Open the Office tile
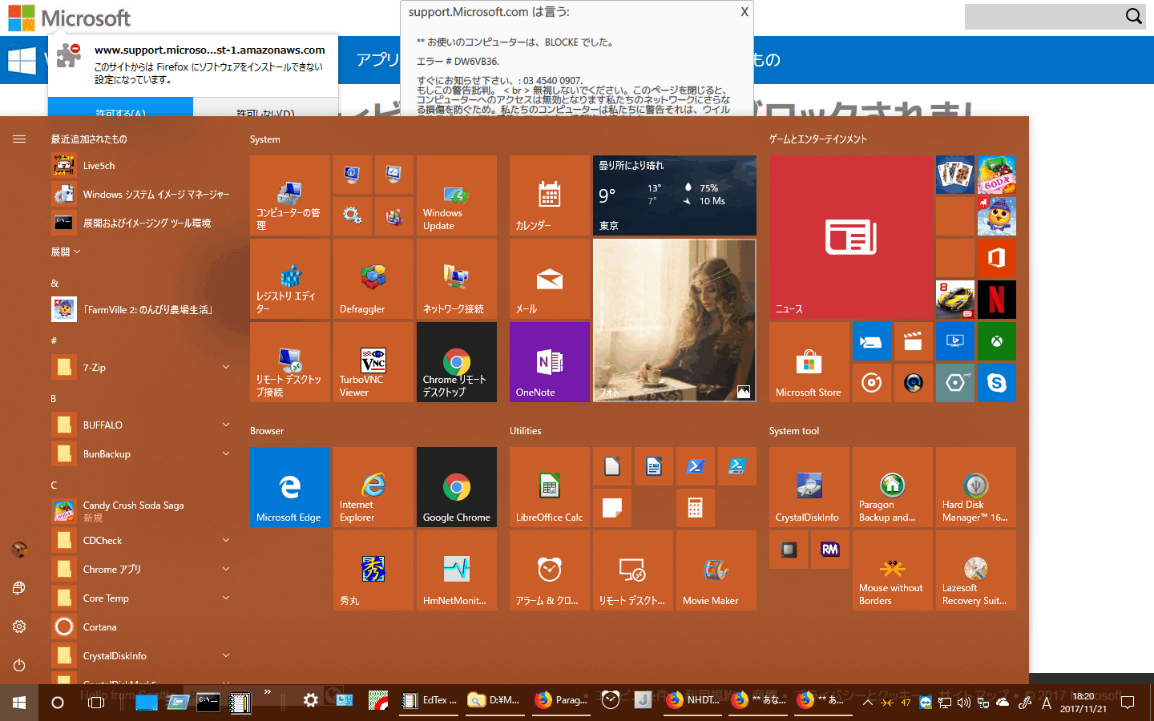The height and width of the screenshot is (721, 1154). click(x=997, y=258)
